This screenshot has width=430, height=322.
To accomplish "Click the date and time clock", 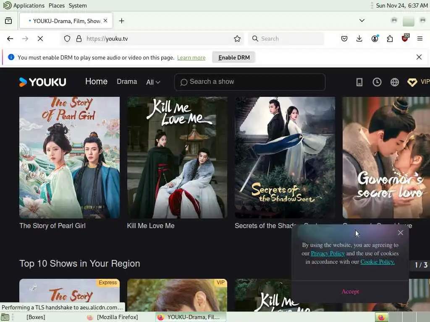I will pos(401,5).
